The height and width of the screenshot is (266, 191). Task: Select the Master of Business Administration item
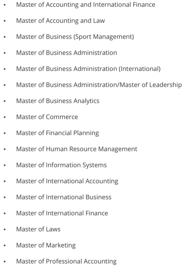point(67,53)
